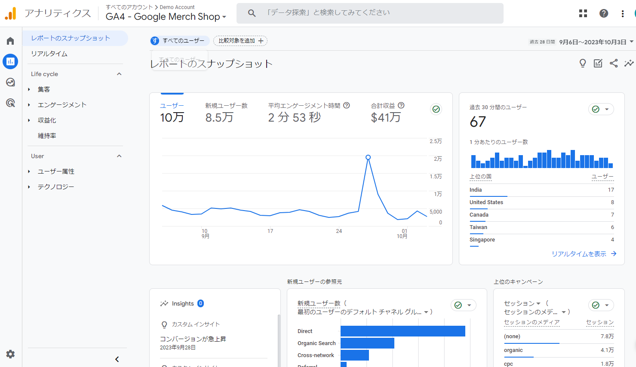Click the Organic Search channel bar
Viewport: 636px width, 367px height.
pyautogui.click(x=367, y=343)
